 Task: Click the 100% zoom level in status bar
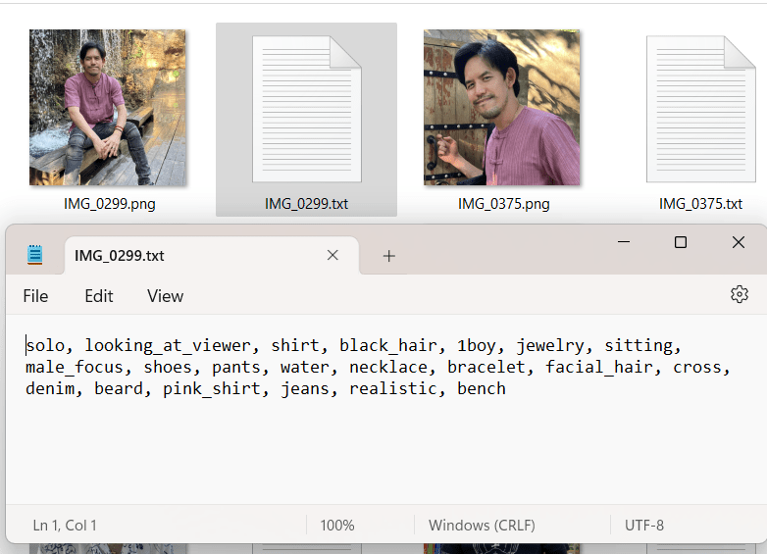point(336,526)
